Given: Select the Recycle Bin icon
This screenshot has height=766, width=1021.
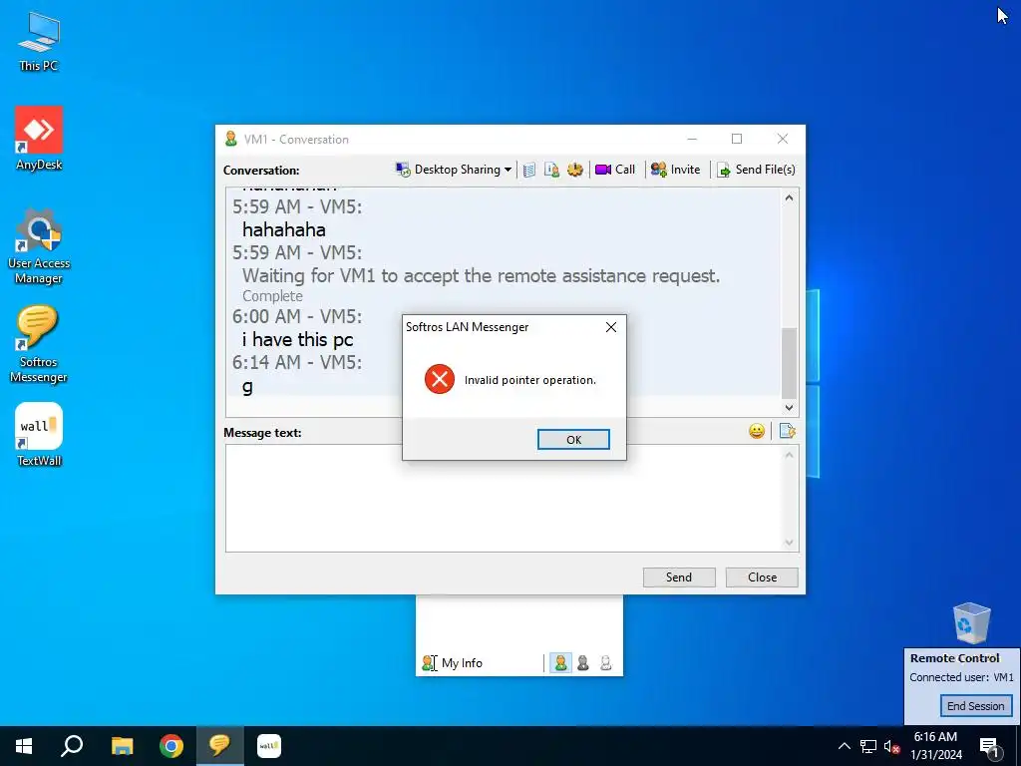Looking at the screenshot, I should (x=971, y=622).
